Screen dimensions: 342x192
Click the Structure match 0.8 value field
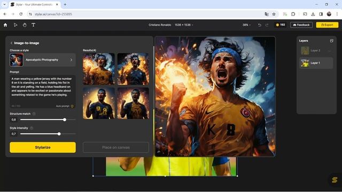click(13, 119)
